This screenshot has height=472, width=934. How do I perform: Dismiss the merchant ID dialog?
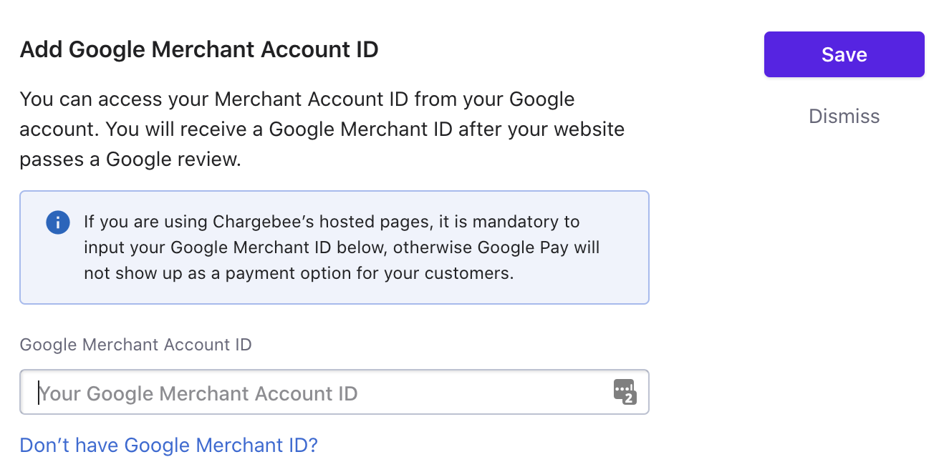click(844, 116)
